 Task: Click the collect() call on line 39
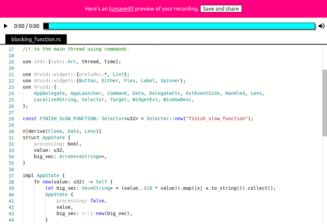[x=261, y=188]
